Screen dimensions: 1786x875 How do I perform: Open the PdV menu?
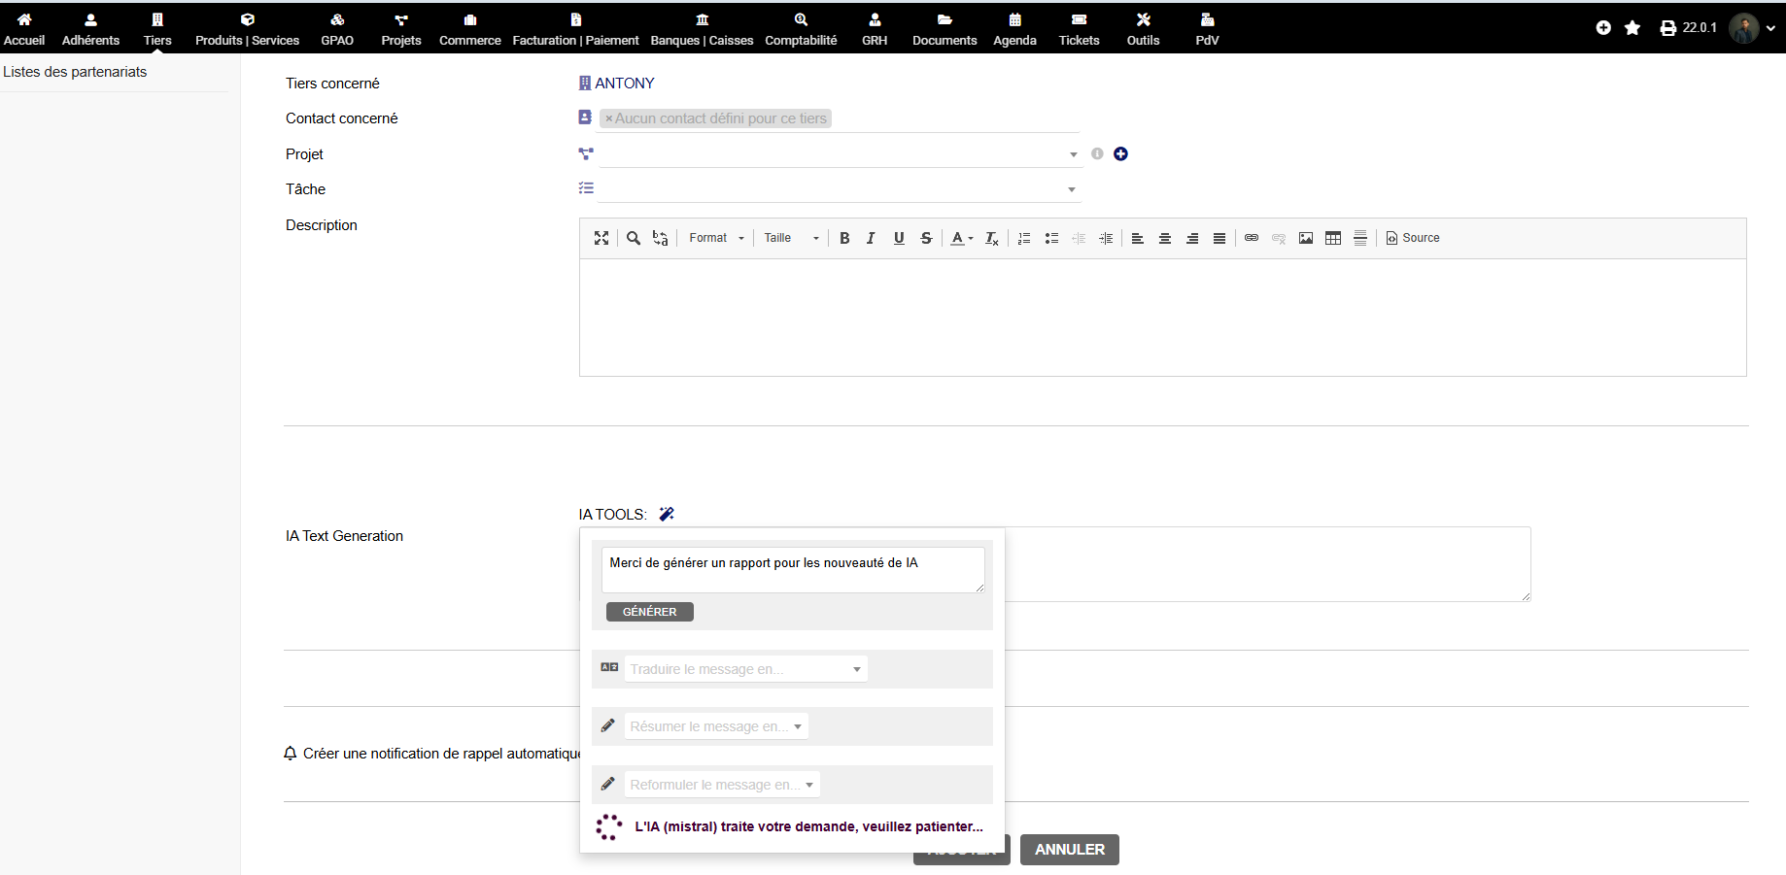pyautogui.click(x=1207, y=29)
